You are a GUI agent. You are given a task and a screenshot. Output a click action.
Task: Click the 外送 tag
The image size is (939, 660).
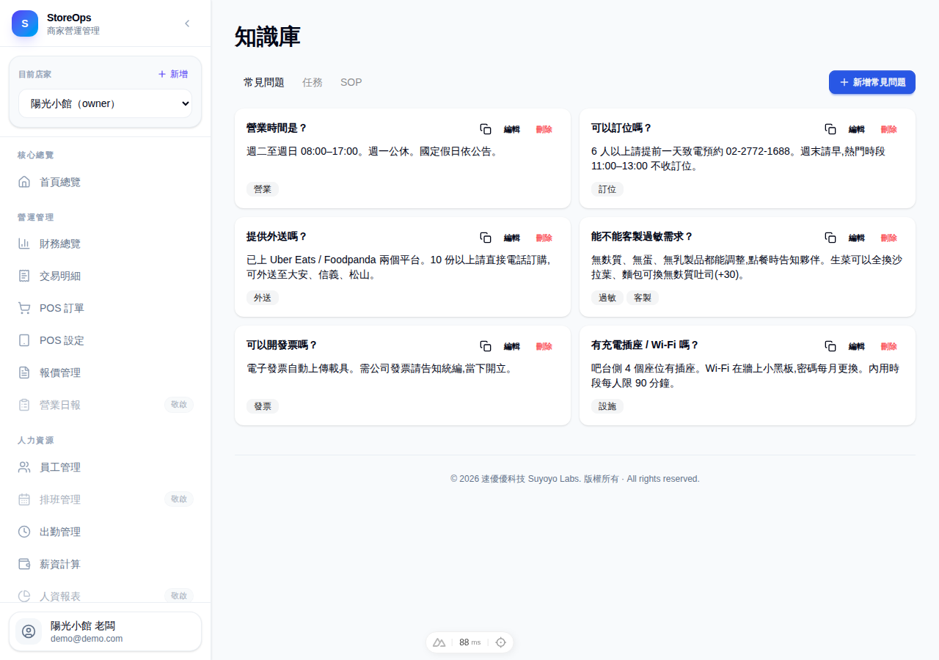pyautogui.click(x=263, y=298)
